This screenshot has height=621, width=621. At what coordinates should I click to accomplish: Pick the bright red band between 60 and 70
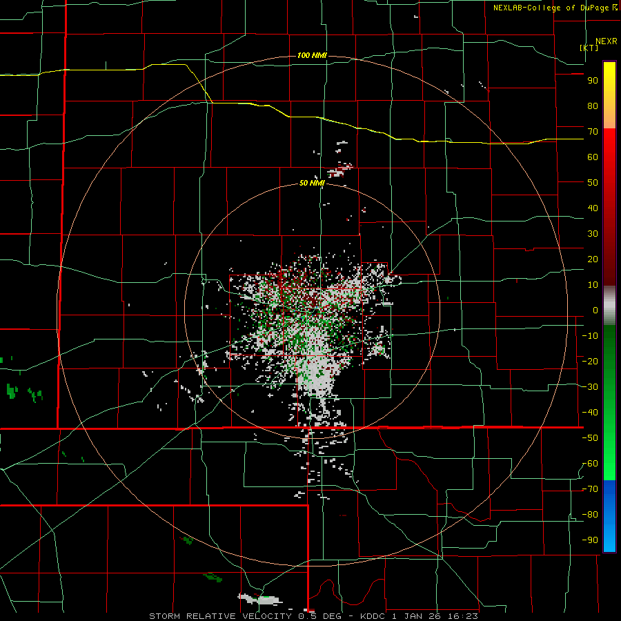(609, 144)
